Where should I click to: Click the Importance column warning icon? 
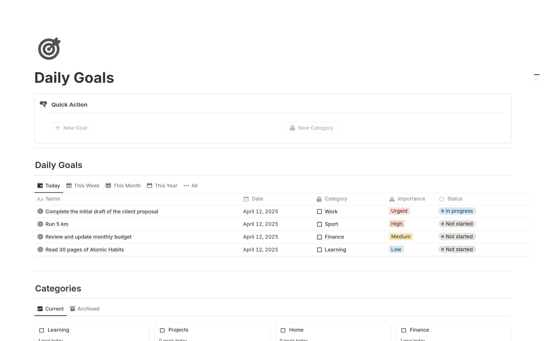(x=392, y=199)
